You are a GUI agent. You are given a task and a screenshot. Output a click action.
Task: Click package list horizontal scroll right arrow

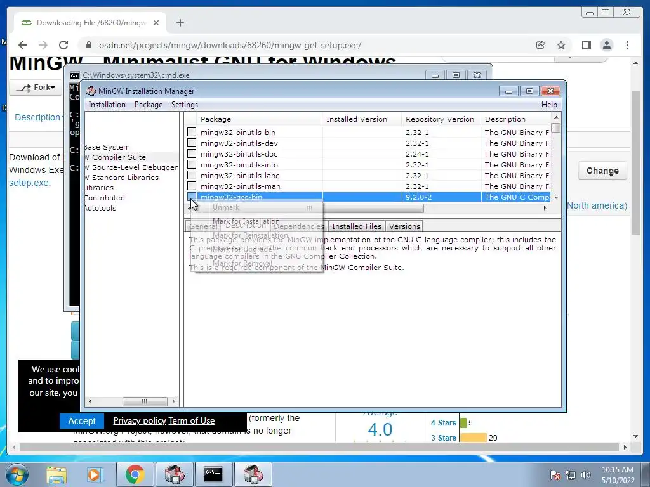pyautogui.click(x=545, y=208)
